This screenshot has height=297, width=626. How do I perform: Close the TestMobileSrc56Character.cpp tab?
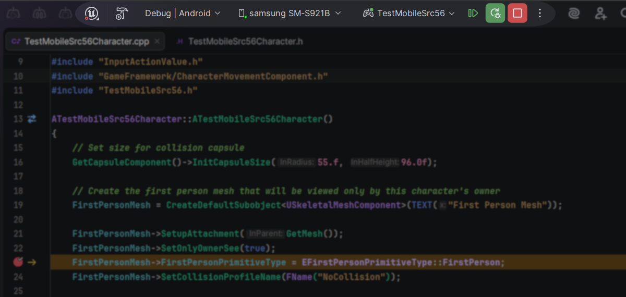(157, 41)
